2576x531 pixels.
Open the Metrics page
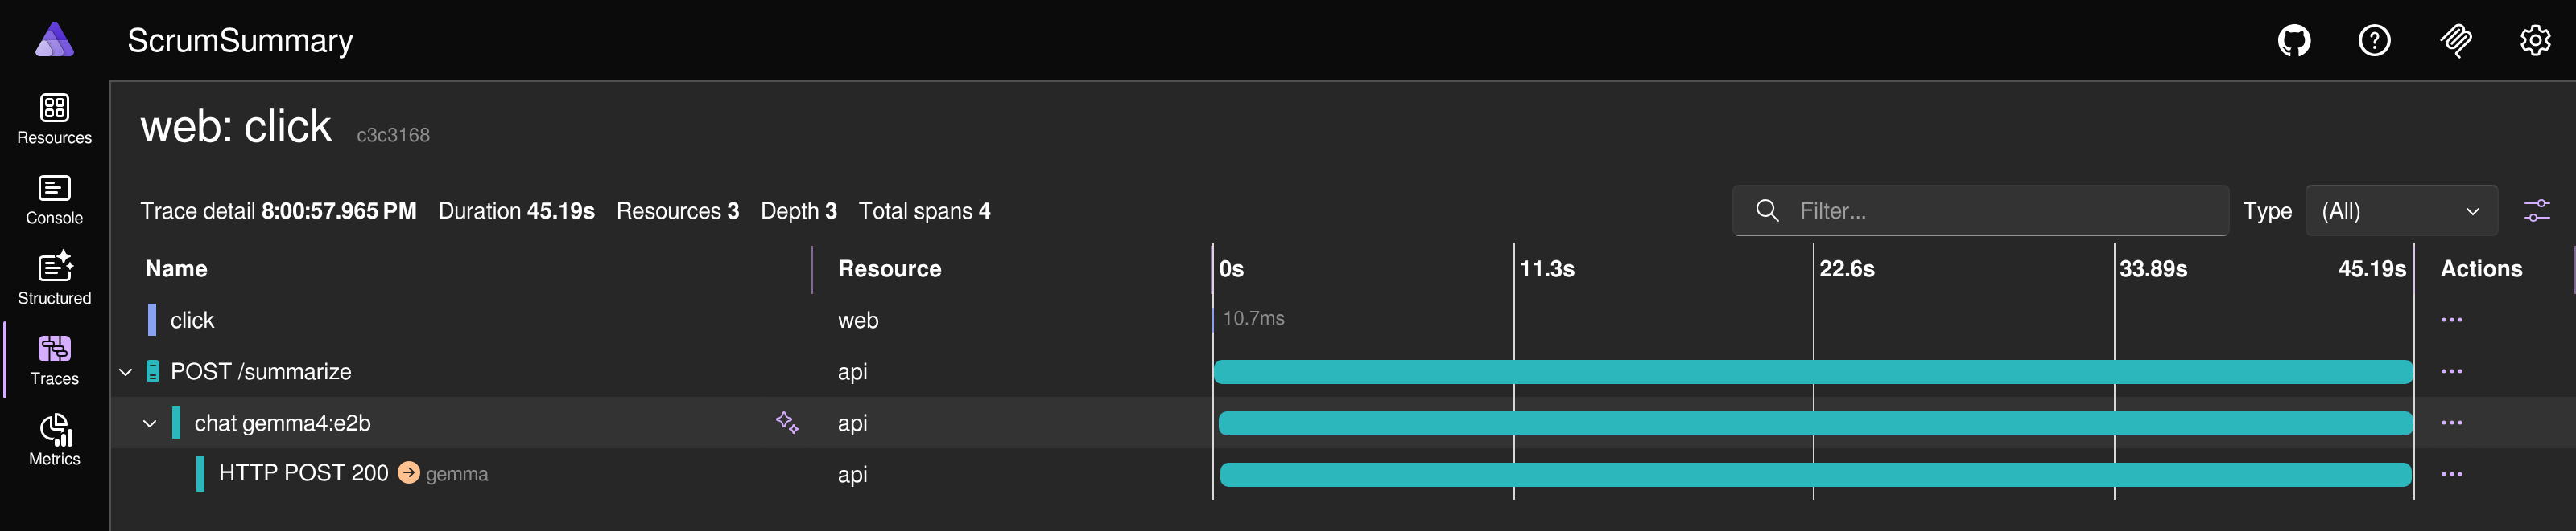[54, 440]
